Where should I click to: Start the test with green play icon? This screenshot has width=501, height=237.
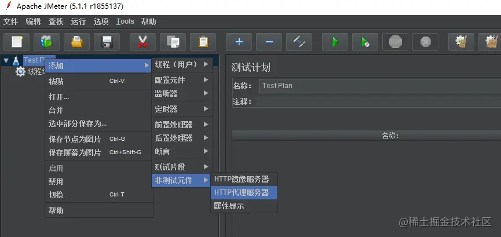pyautogui.click(x=335, y=42)
